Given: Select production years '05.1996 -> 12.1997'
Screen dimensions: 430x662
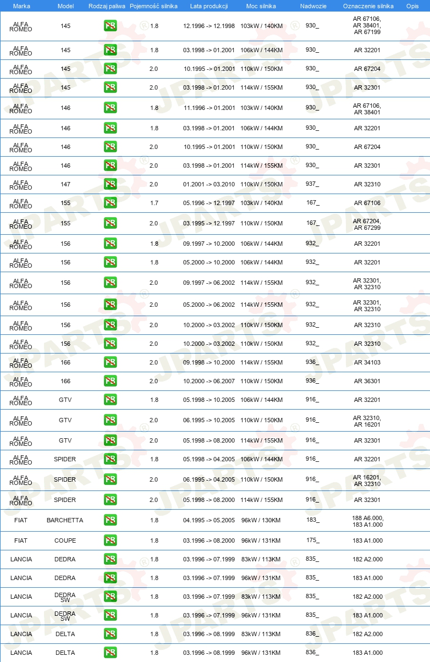Looking at the screenshot, I should 209,203.
